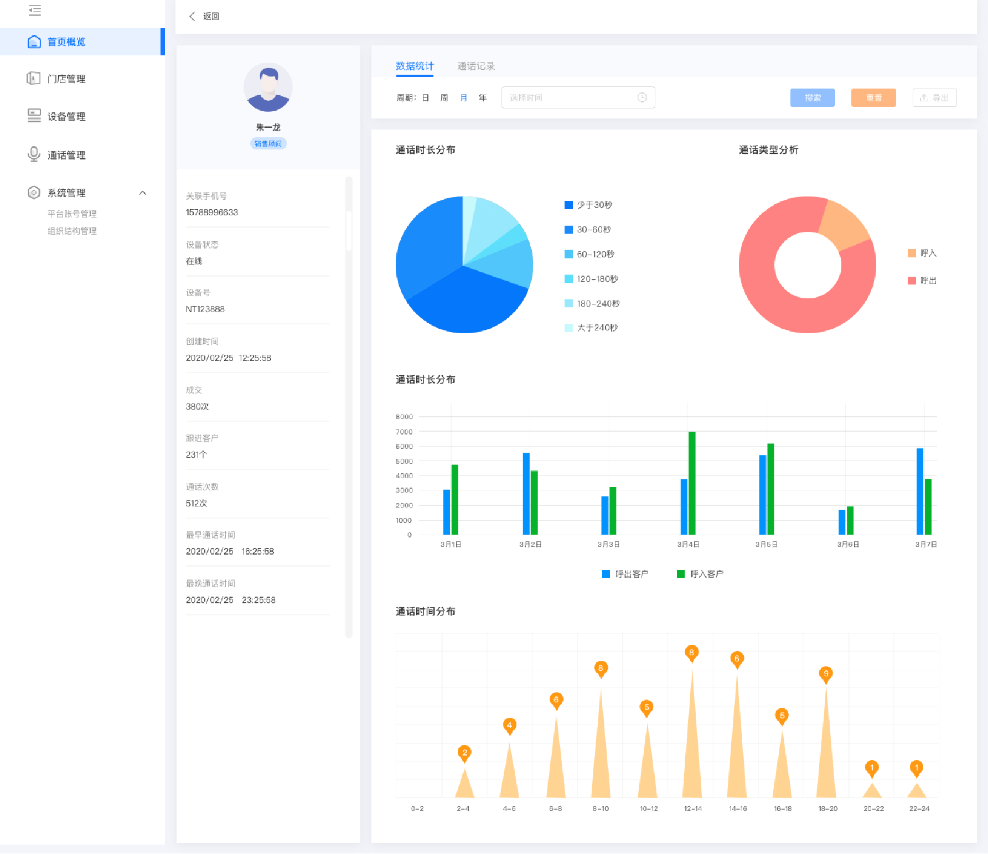This screenshot has width=988, height=854.
Task: Click the store management icon
Action: coord(34,79)
